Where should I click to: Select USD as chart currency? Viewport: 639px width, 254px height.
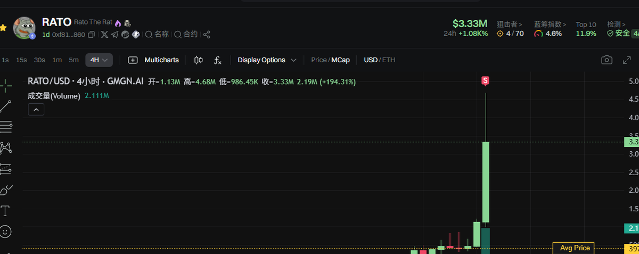[371, 60]
